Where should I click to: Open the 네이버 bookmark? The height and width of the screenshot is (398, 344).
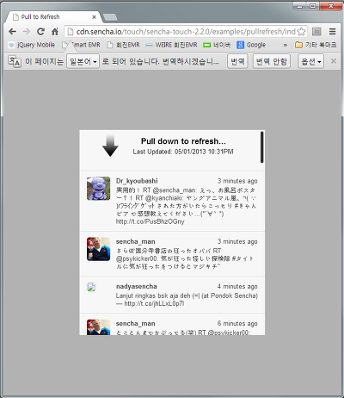217,45
